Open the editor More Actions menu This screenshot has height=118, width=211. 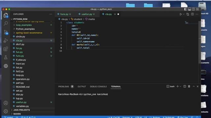coord(197,14)
